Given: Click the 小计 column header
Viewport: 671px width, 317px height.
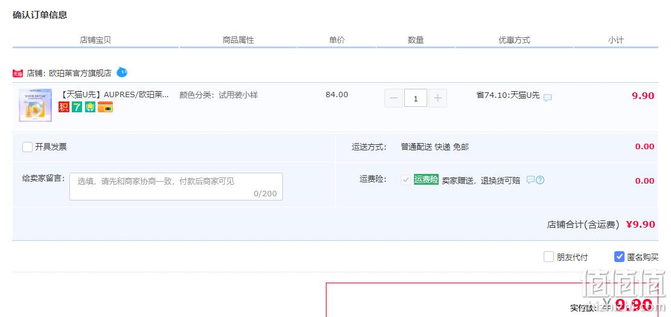Looking at the screenshot, I should (x=616, y=40).
